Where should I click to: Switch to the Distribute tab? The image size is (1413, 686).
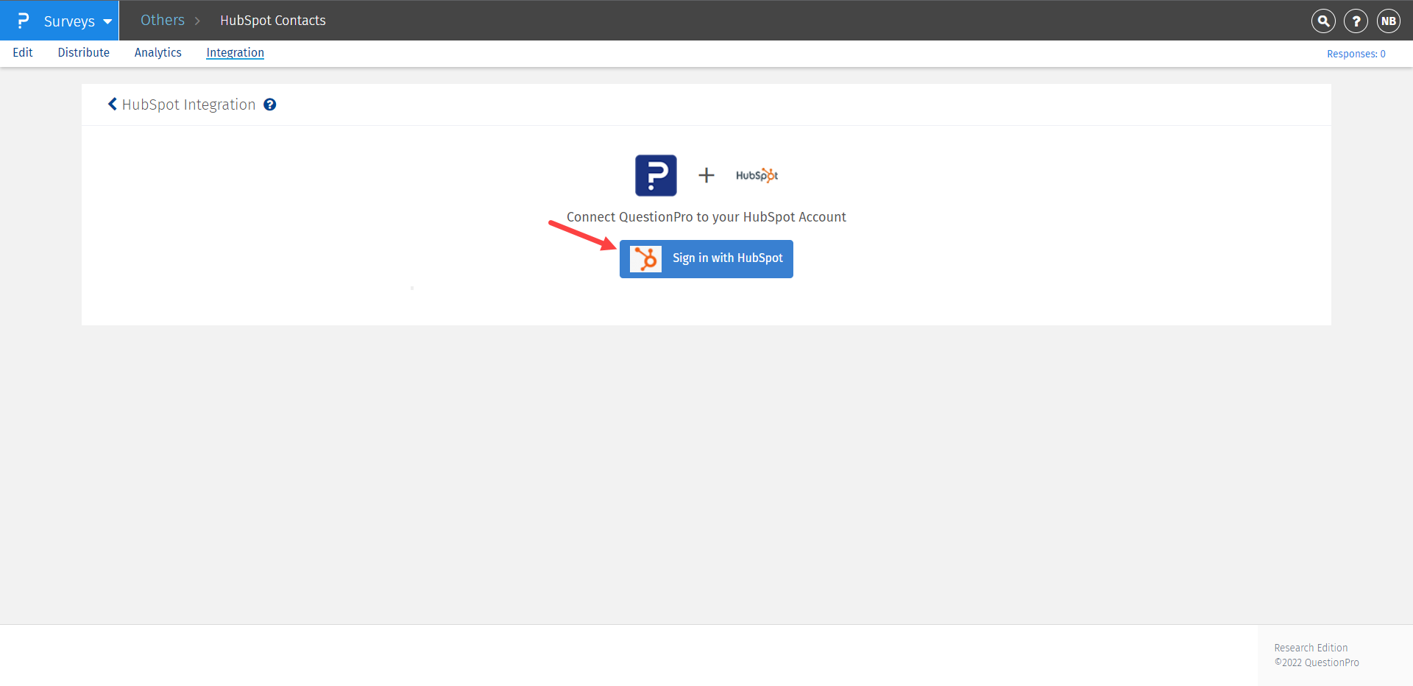click(x=84, y=52)
